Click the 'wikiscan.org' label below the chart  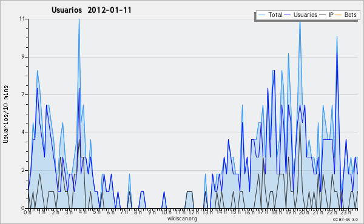(x=182, y=219)
